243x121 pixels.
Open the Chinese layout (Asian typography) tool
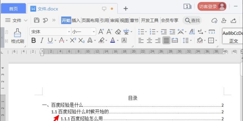180,32
